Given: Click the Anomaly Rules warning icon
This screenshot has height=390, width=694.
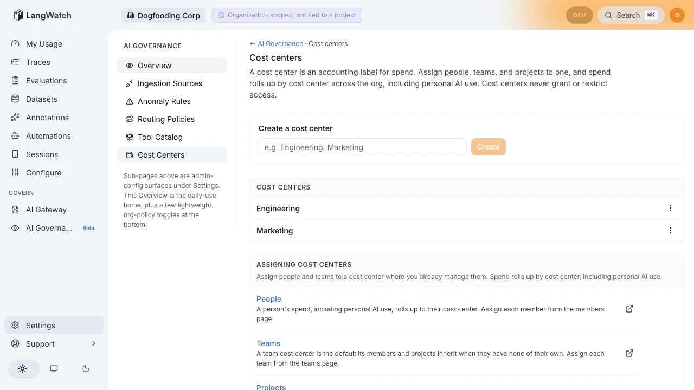Looking at the screenshot, I should coord(130,101).
